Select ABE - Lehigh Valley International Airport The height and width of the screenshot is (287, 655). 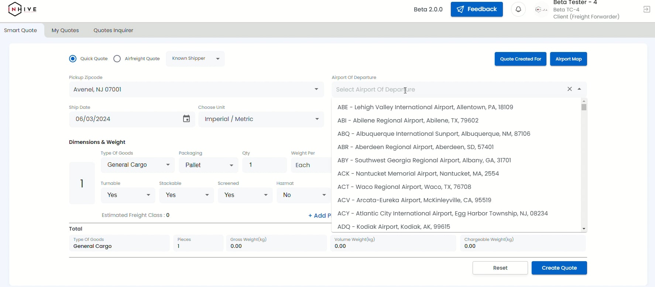click(x=456, y=107)
